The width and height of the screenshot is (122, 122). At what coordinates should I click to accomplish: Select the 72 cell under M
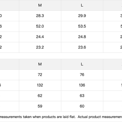(x=40, y=75)
